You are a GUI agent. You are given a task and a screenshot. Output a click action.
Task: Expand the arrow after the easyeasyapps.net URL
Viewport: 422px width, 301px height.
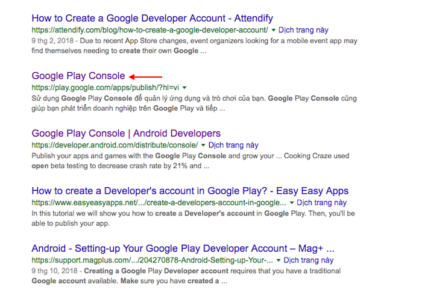(291, 203)
